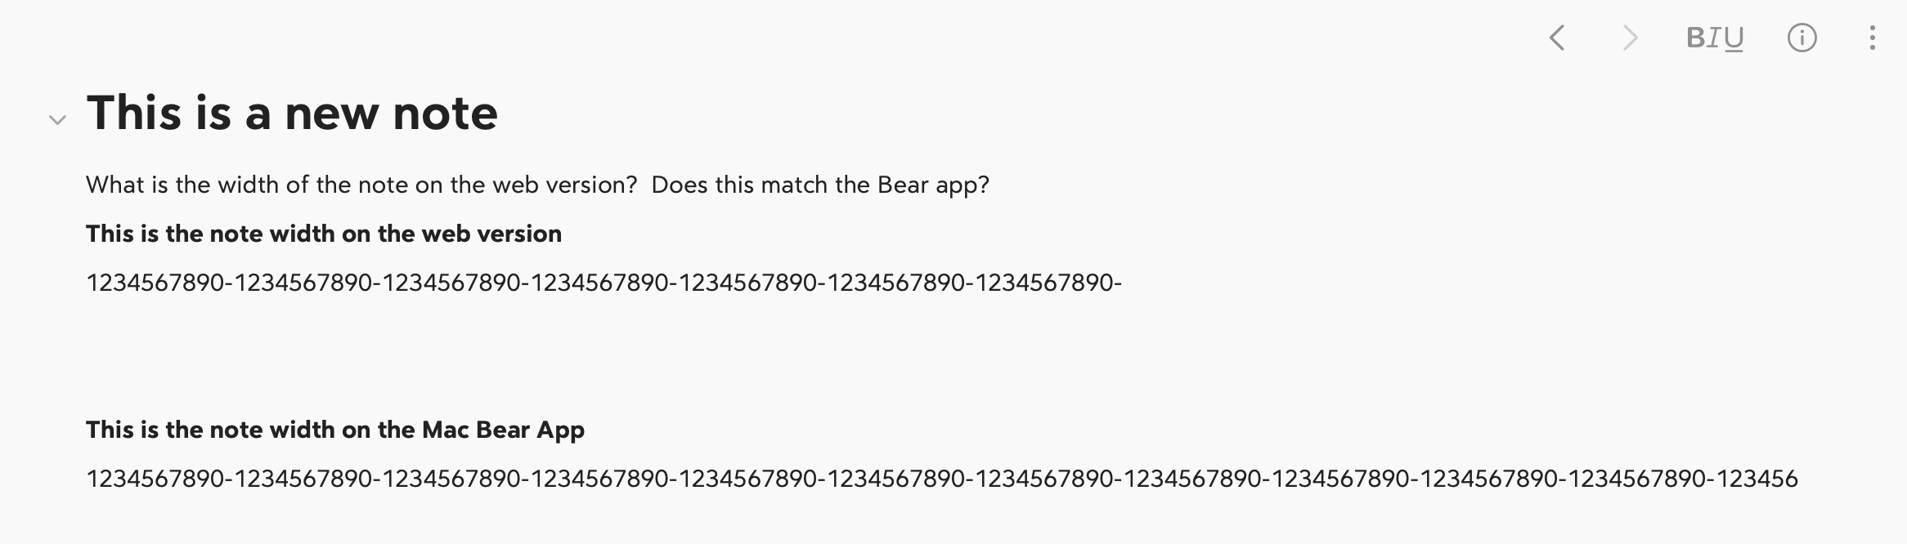Collapse the "This is a new note" heading
The height and width of the screenshot is (544, 1907).
57,120
